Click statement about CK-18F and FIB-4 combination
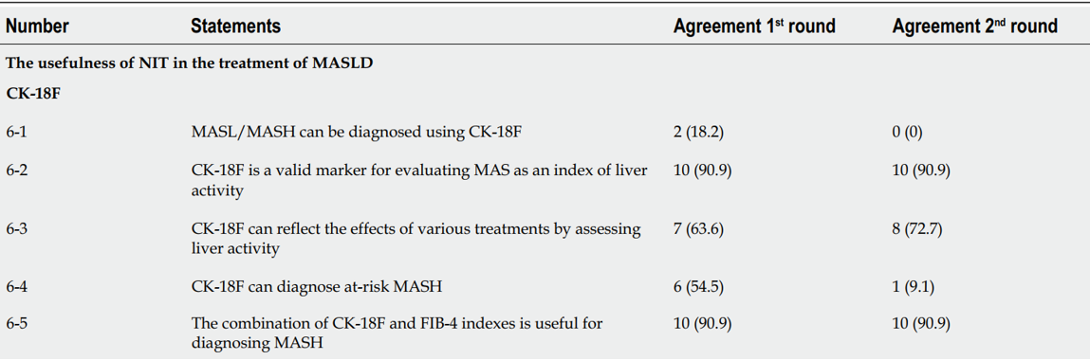Viewport: 1090px width, 360px height. (x=397, y=333)
